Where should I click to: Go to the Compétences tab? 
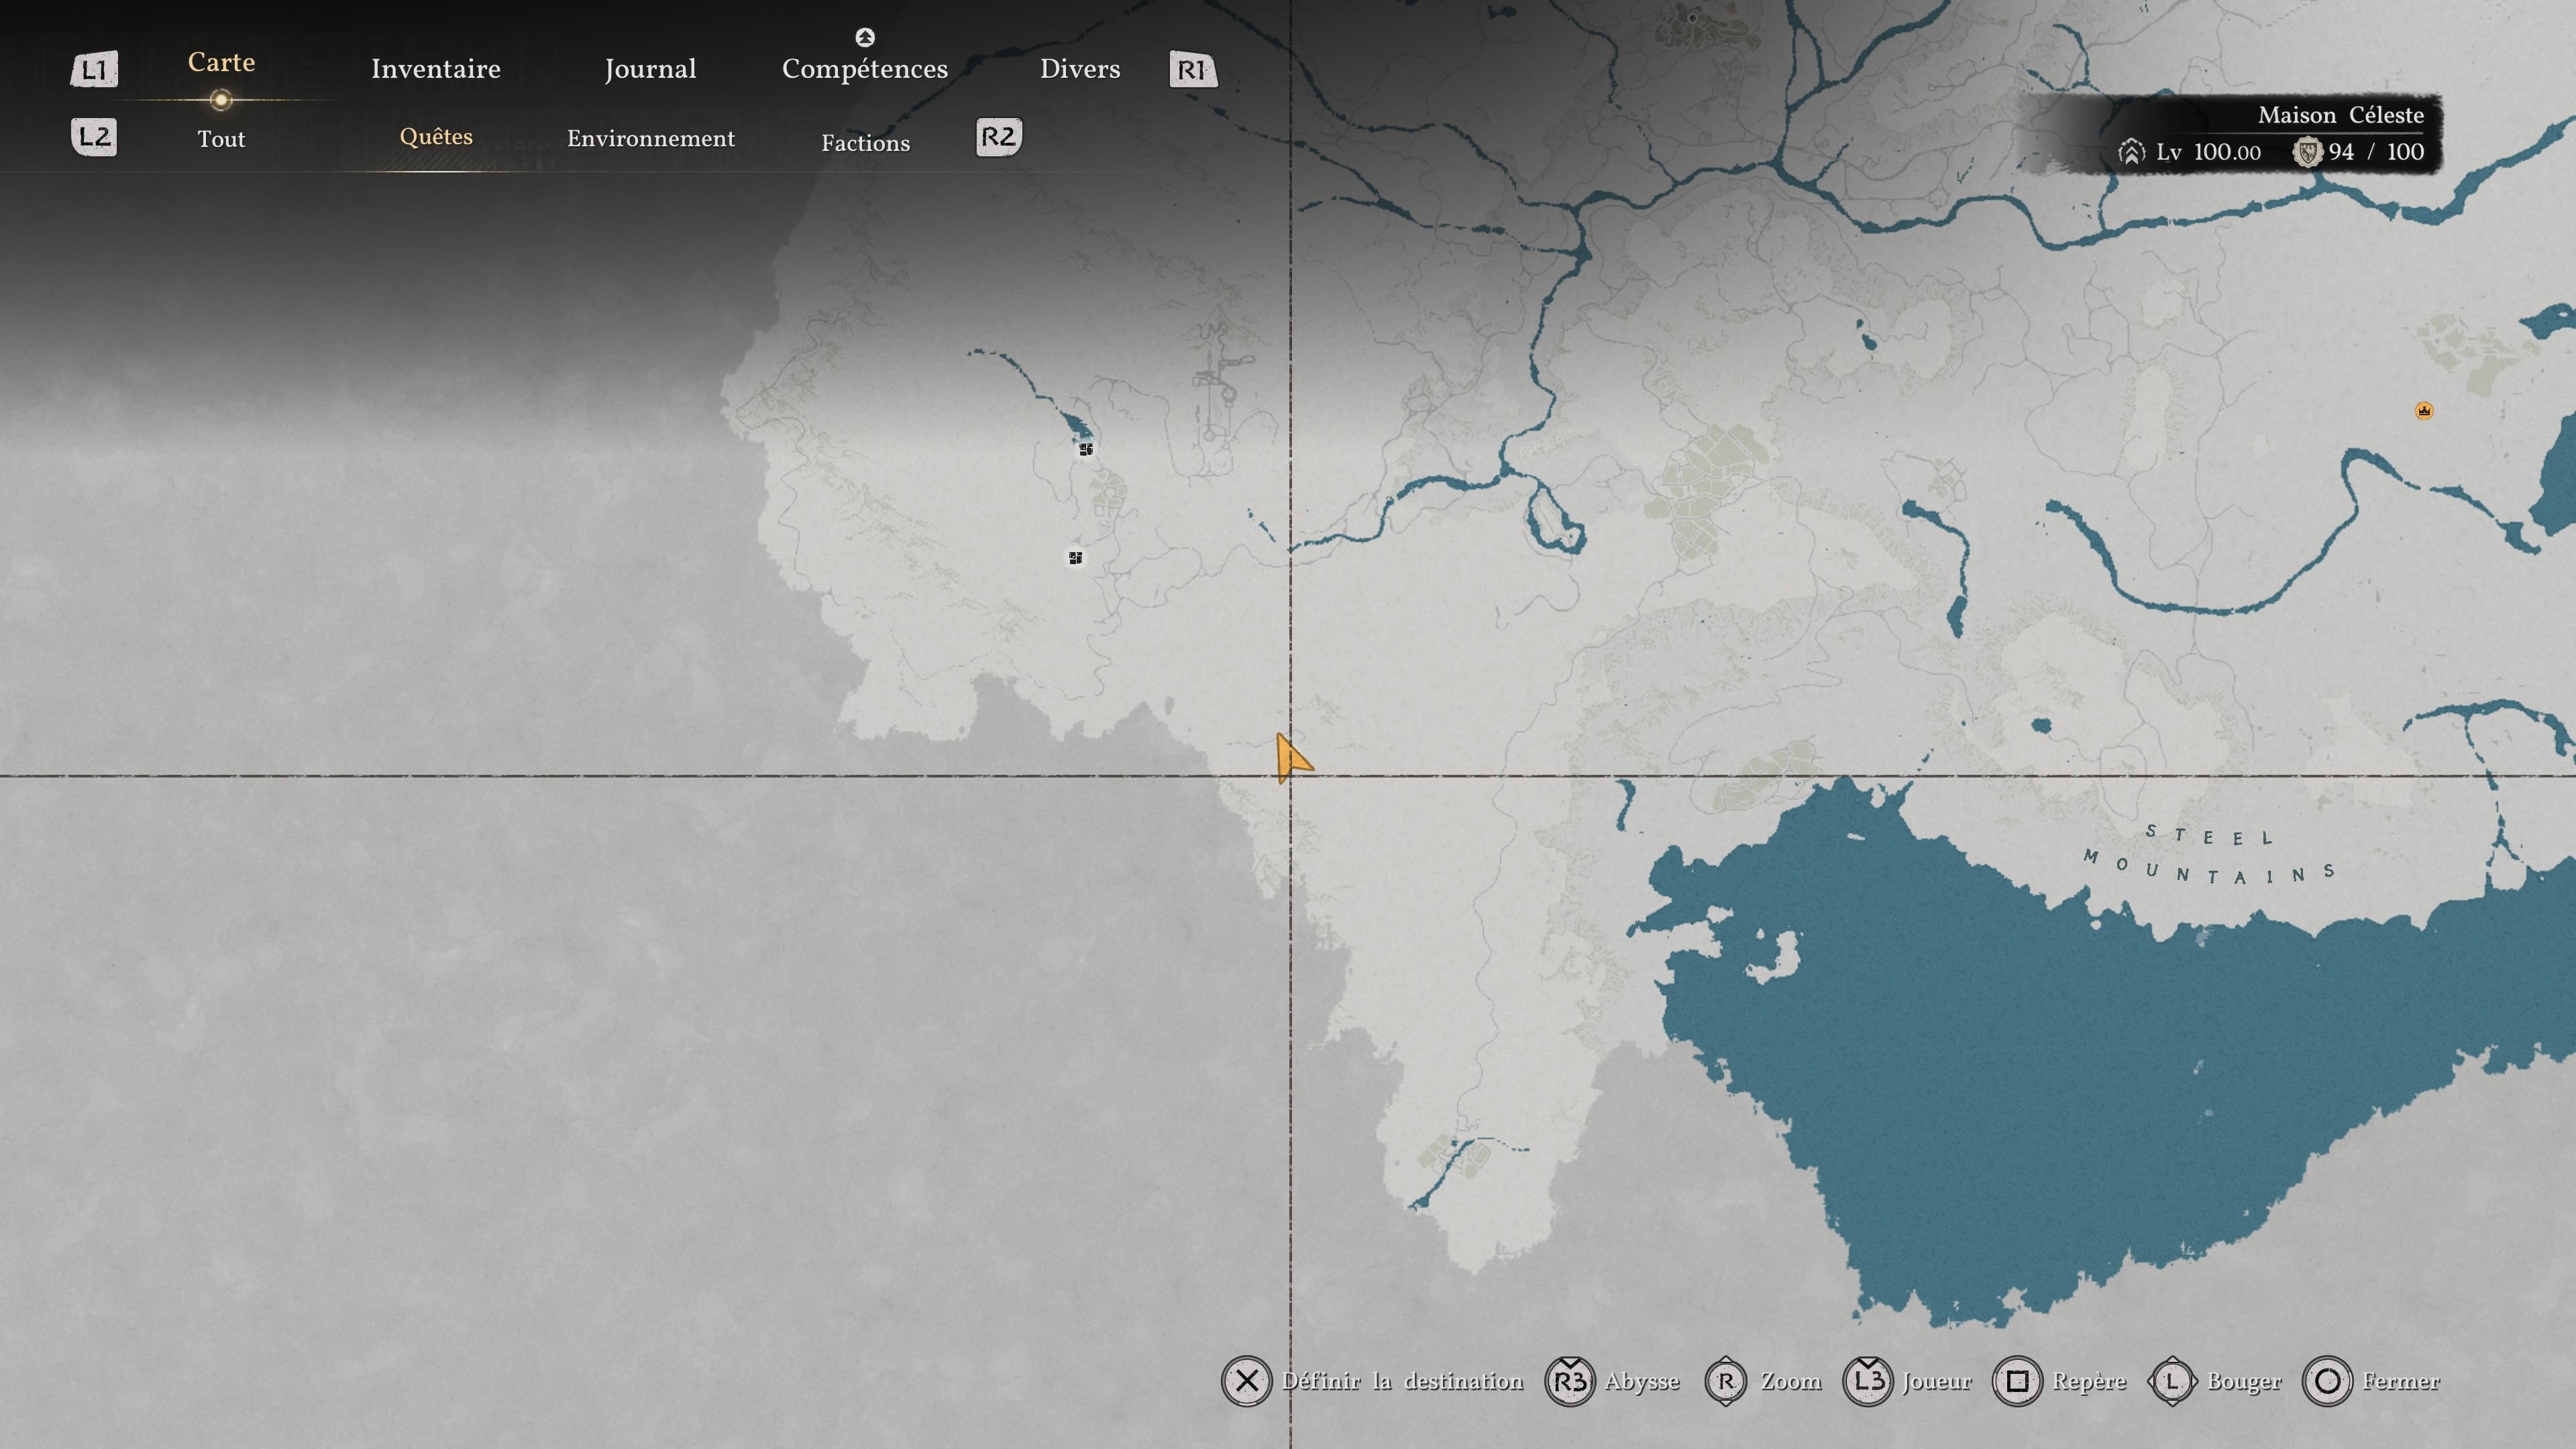(865, 69)
